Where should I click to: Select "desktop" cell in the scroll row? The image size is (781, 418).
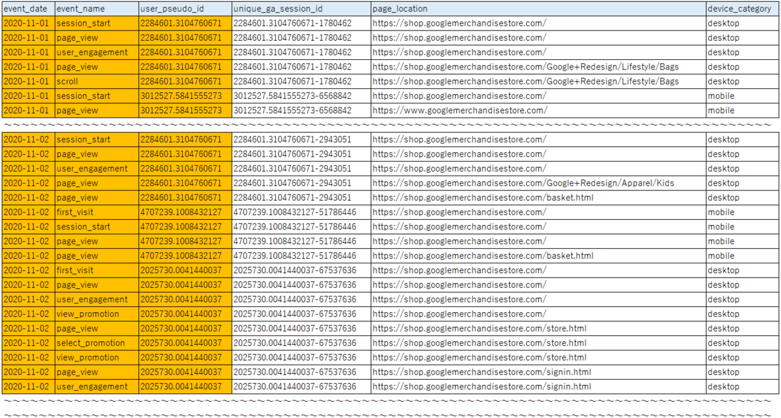tap(743, 81)
